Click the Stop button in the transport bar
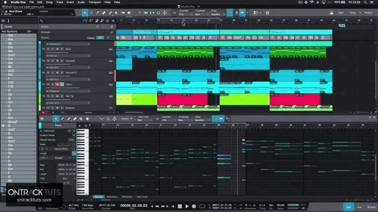 pos(180,206)
